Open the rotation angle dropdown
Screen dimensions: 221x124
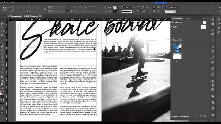[85, 7]
